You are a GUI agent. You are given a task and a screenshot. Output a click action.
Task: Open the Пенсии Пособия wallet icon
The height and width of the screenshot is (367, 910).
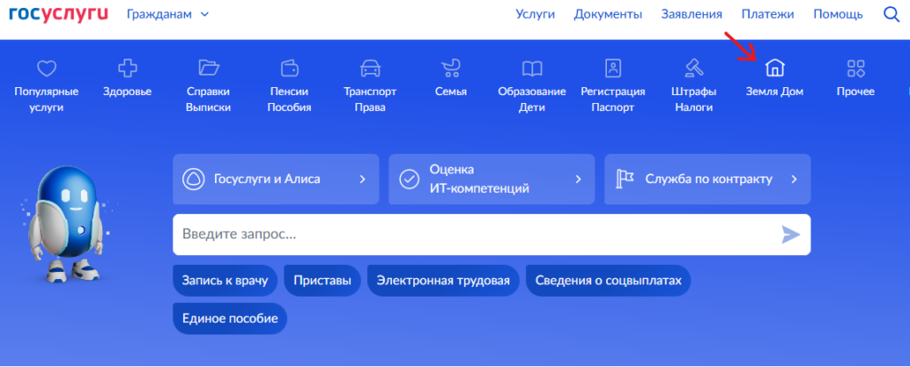click(x=290, y=68)
